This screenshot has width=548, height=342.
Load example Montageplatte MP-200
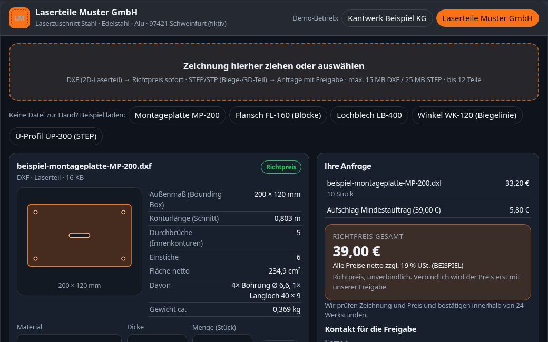[177, 115]
